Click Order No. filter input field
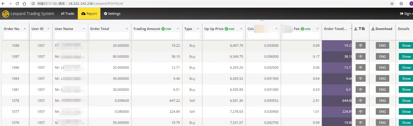This screenshot has width=413, height=126. click(15, 35)
